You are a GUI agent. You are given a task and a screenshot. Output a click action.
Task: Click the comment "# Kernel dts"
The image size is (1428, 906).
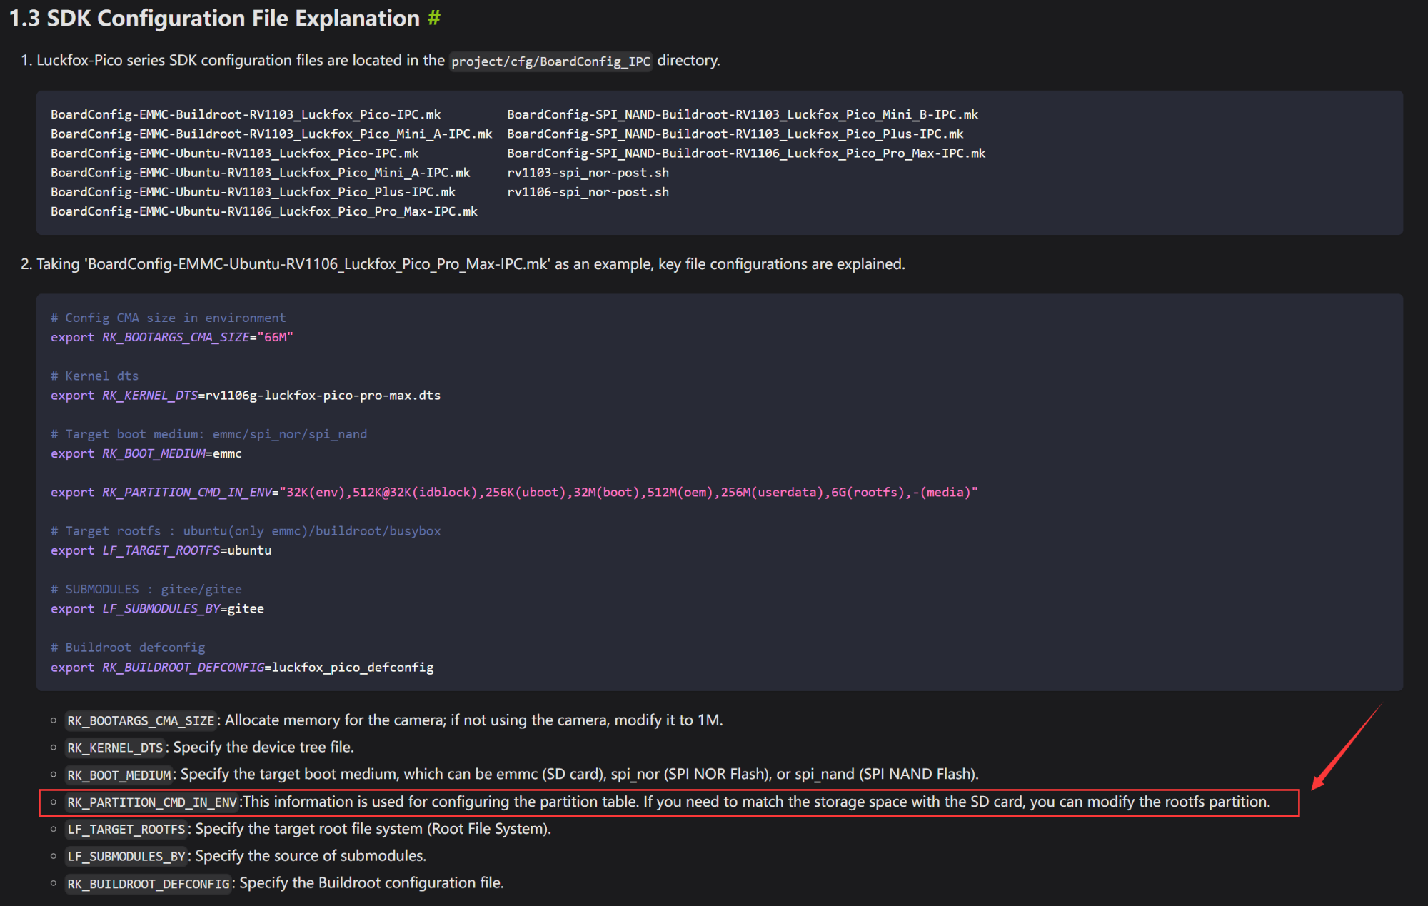[x=95, y=376]
